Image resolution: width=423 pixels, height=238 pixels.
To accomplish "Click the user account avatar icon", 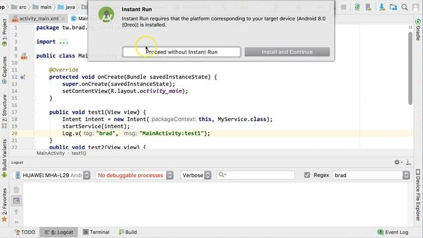I will pos(416,7).
